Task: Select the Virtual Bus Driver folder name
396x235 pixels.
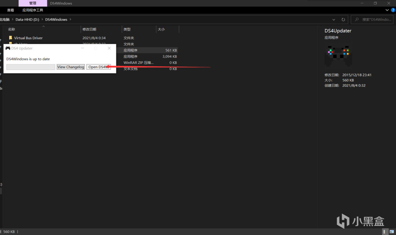Action: [x=28, y=38]
